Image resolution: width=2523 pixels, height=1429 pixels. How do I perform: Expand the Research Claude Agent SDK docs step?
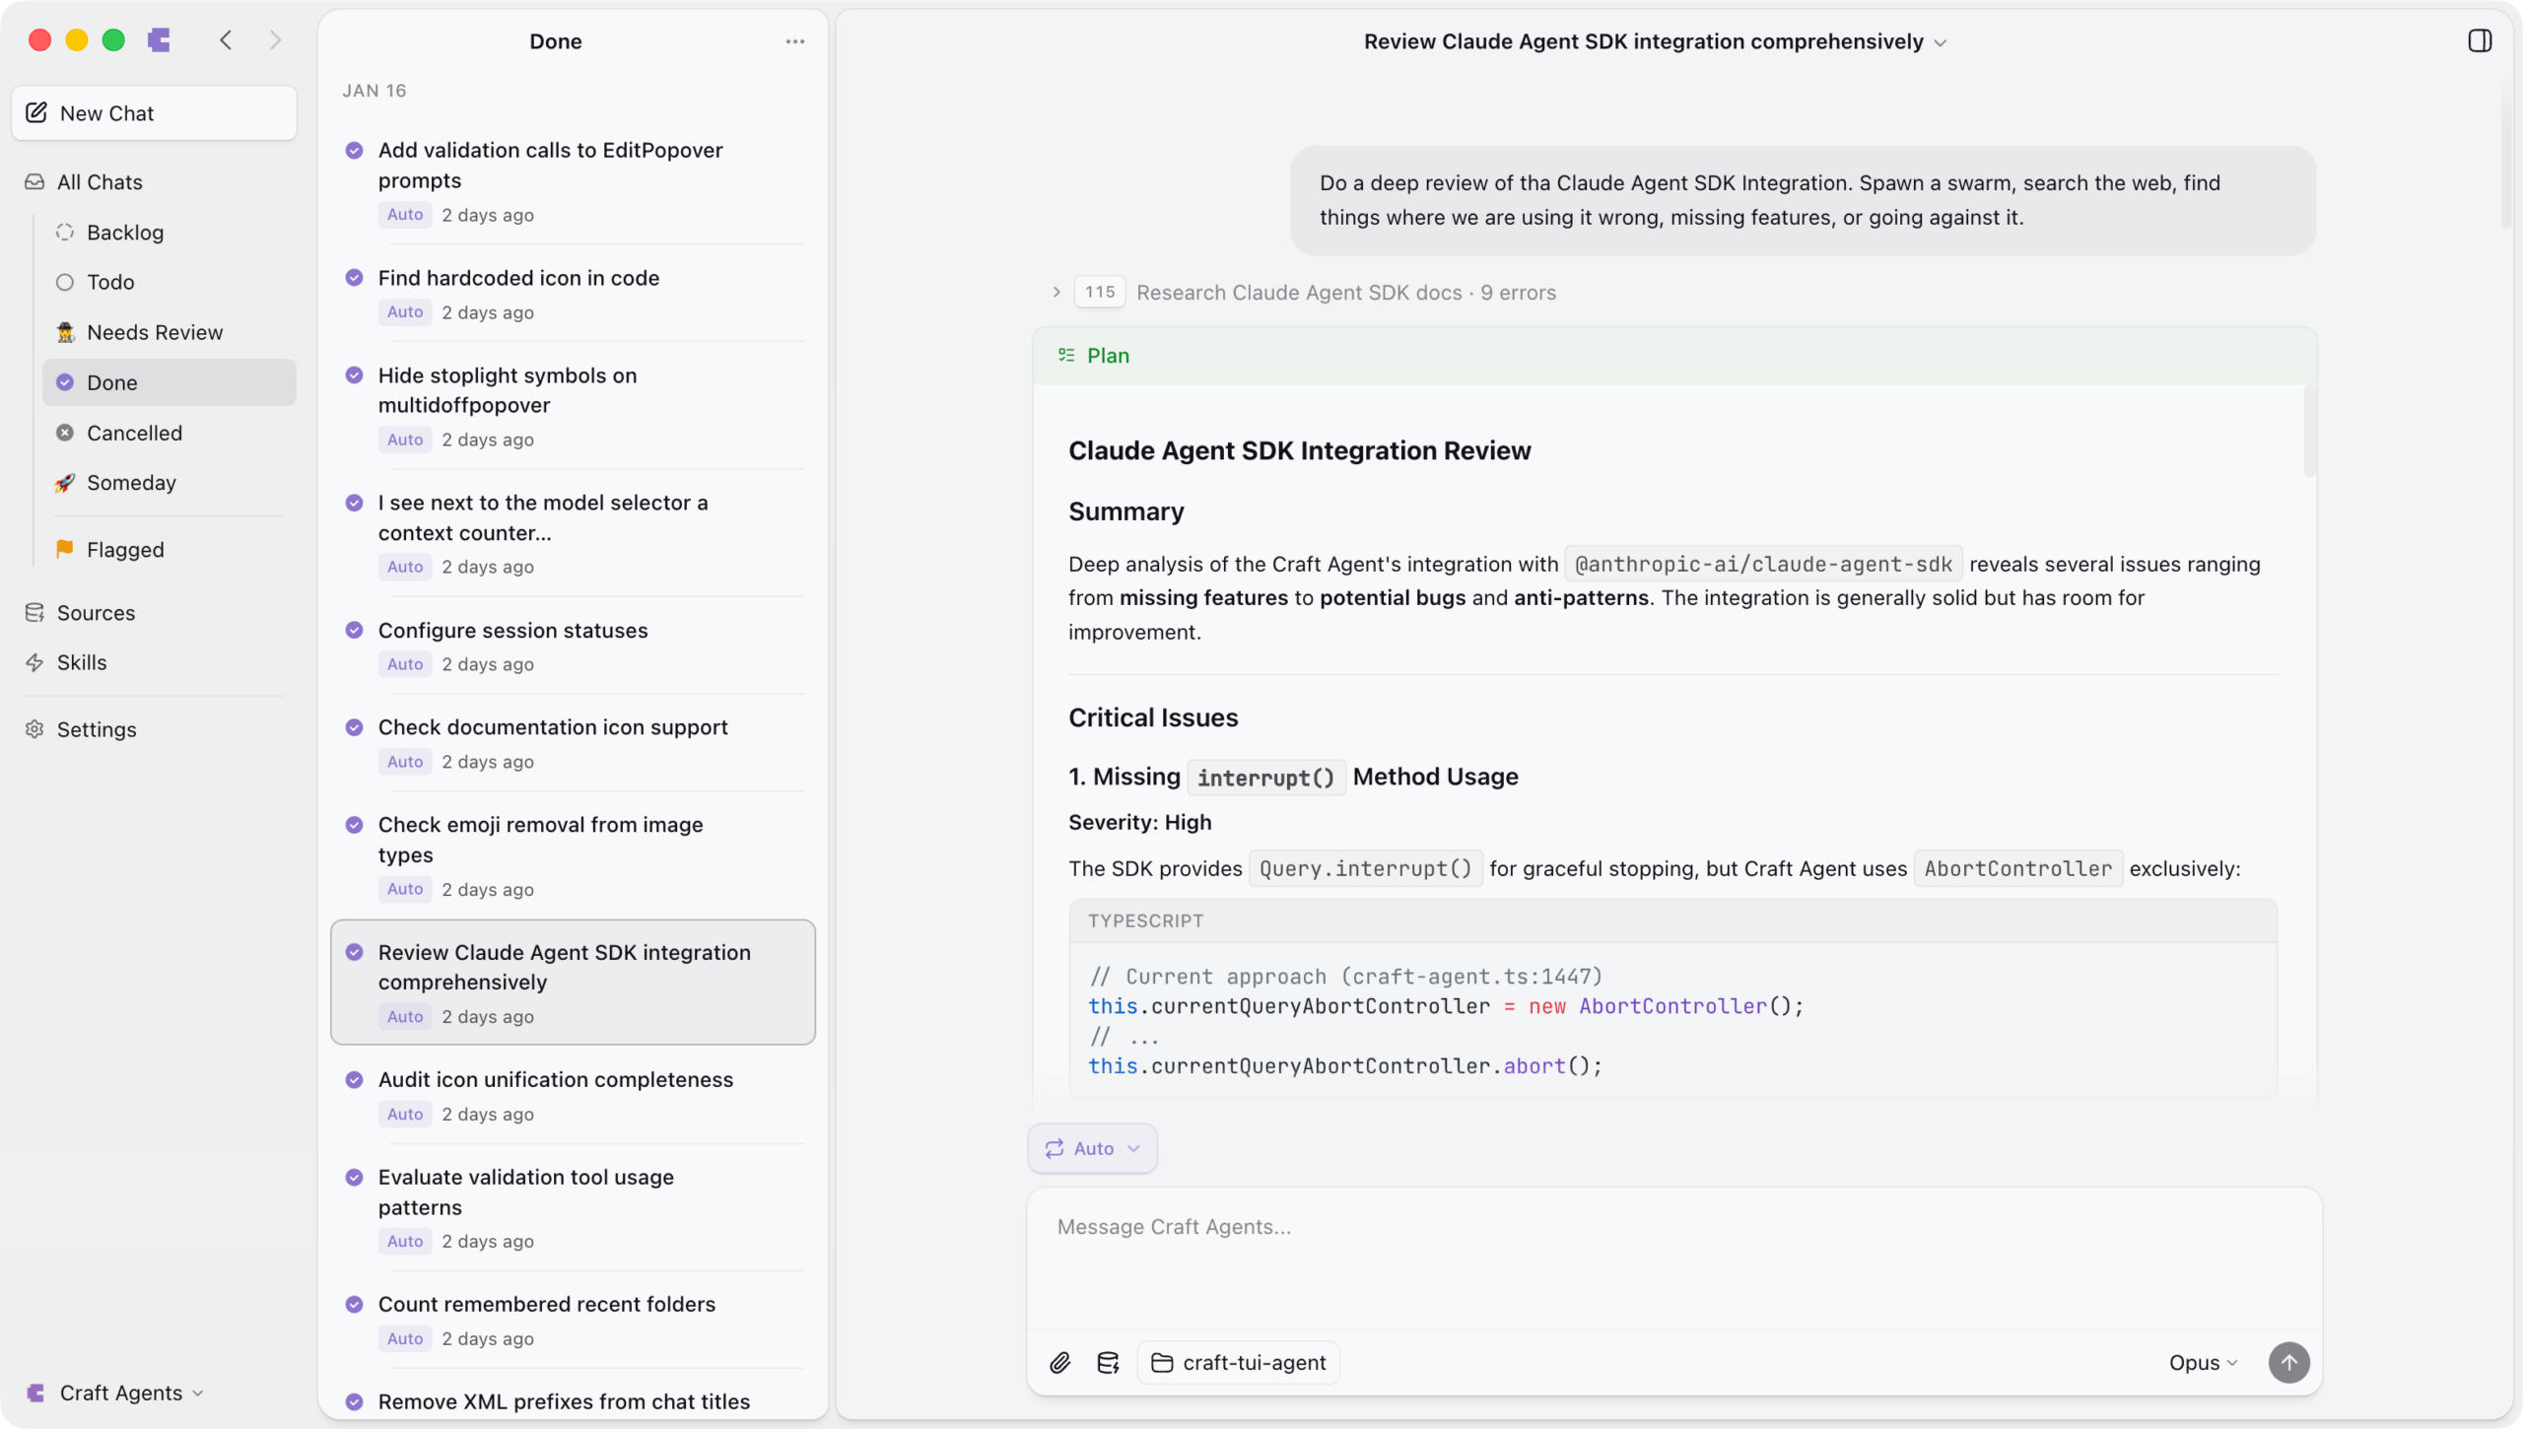[x=1055, y=292]
